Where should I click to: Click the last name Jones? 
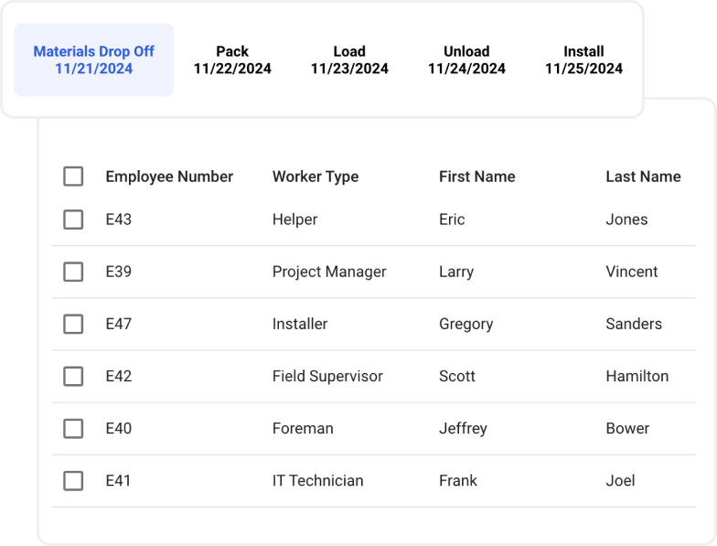point(626,219)
